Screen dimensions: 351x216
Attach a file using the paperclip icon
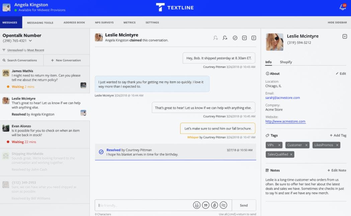pyautogui.click(x=214, y=205)
